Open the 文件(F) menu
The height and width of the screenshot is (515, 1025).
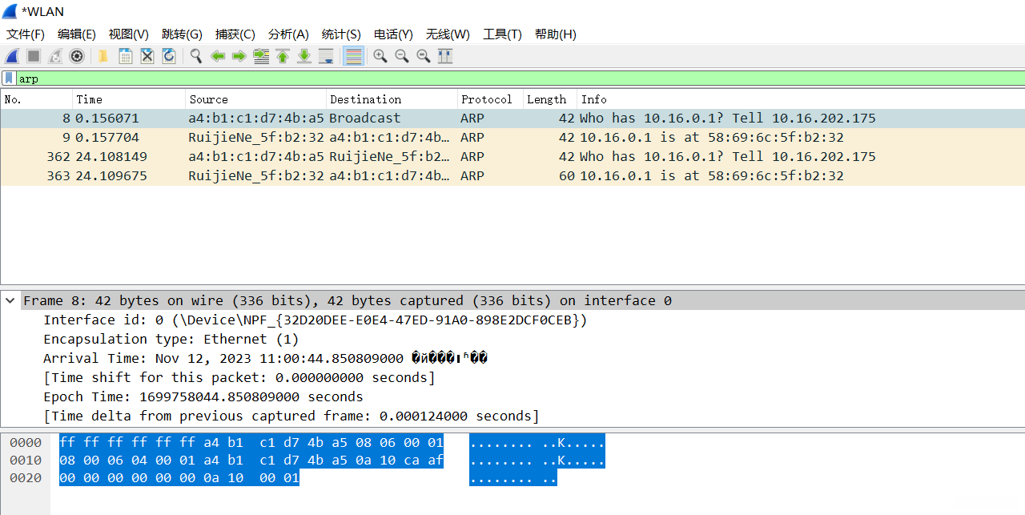pos(26,34)
